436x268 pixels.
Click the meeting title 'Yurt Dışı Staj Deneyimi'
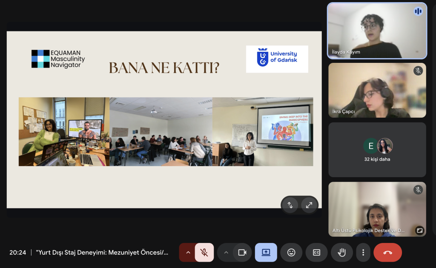pos(102,252)
